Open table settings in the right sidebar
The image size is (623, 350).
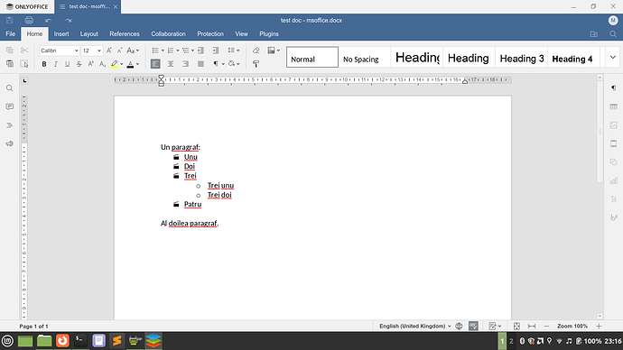point(613,106)
